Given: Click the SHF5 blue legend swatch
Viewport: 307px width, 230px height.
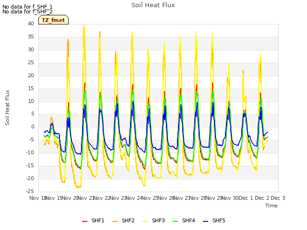Looking at the screenshot, I should click(x=206, y=221).
